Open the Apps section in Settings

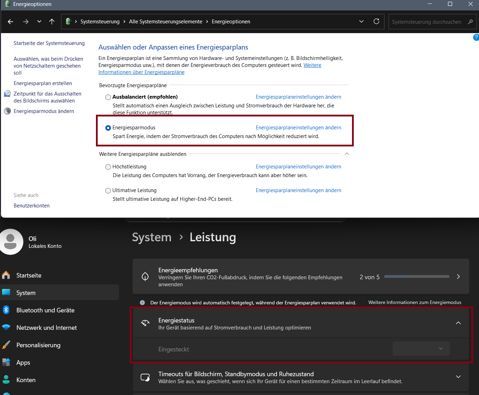[23, 363]
